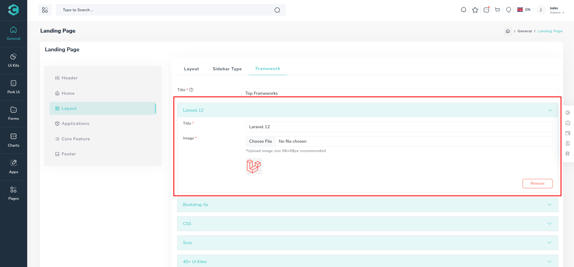Open the messages envelope icon
574x267 pixels.
pyautogui.click(x=486, y=10)
